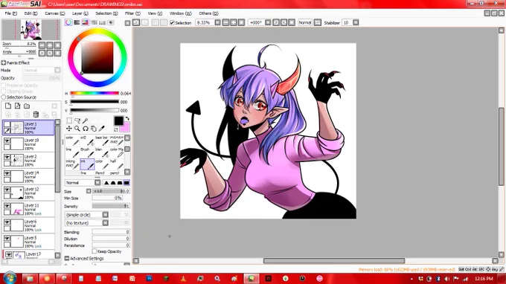The height and width of the screenshot is (284, 506).
Task: Toggle visibility of Layer 5
Action: pos(7,238)
